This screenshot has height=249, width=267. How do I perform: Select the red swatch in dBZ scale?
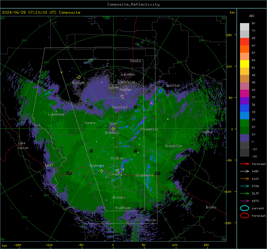[244, 42]
